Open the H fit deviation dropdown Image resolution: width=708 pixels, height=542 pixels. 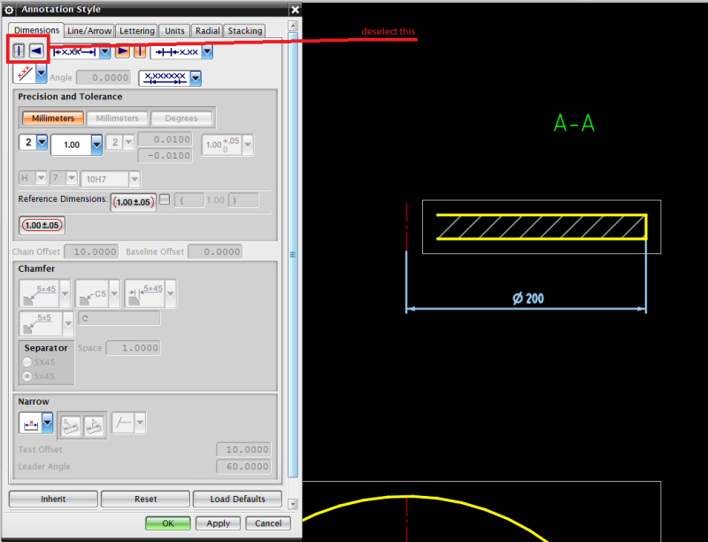(x=41, y=178)
